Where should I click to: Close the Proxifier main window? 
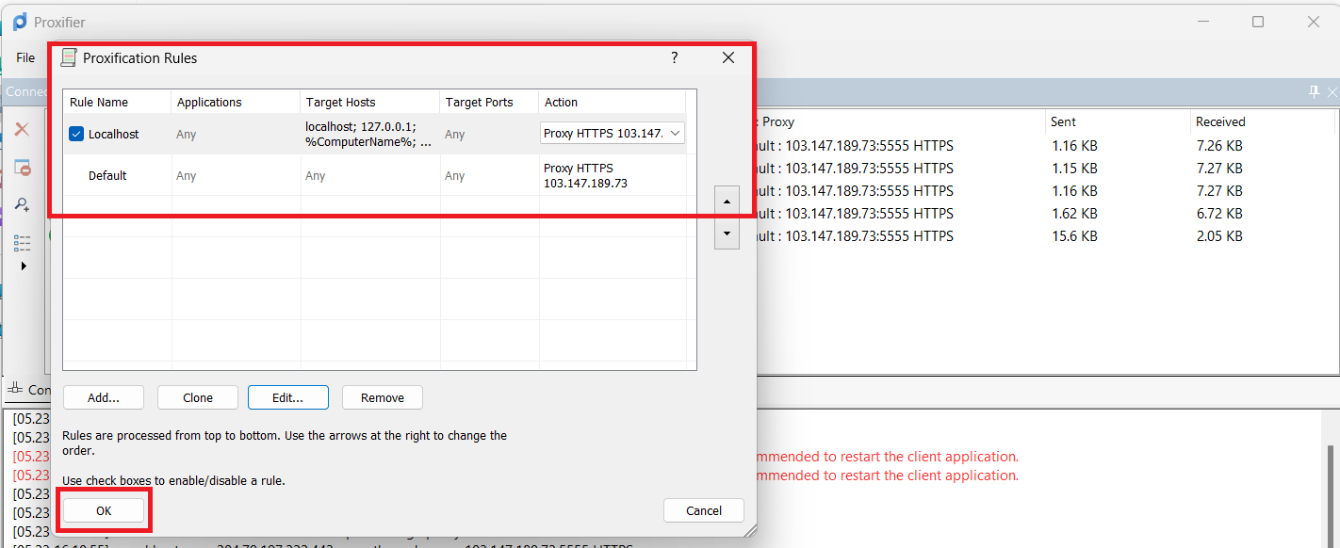click(x=1313, y=22)
